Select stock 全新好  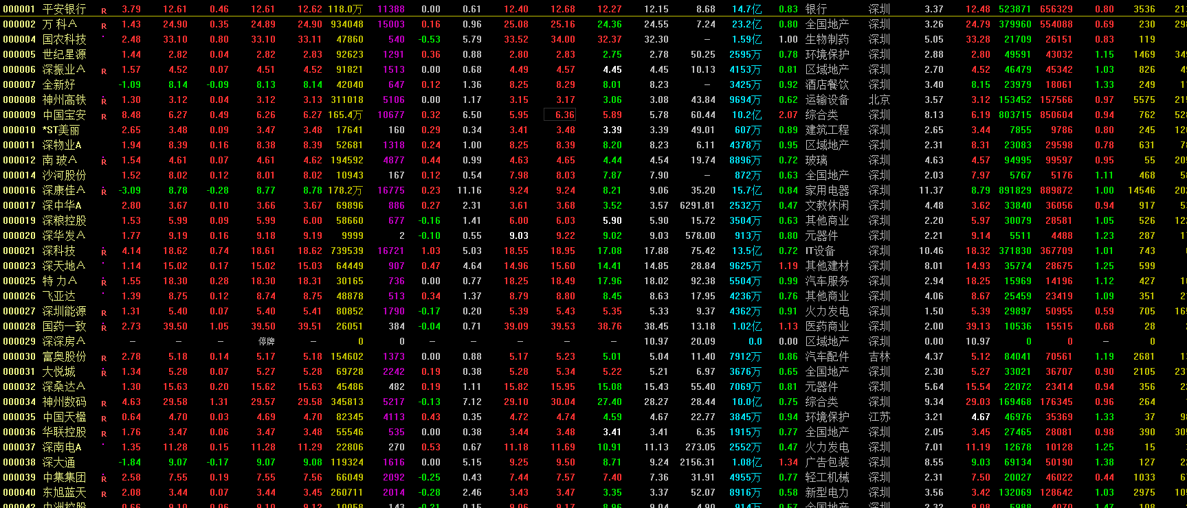59,84
